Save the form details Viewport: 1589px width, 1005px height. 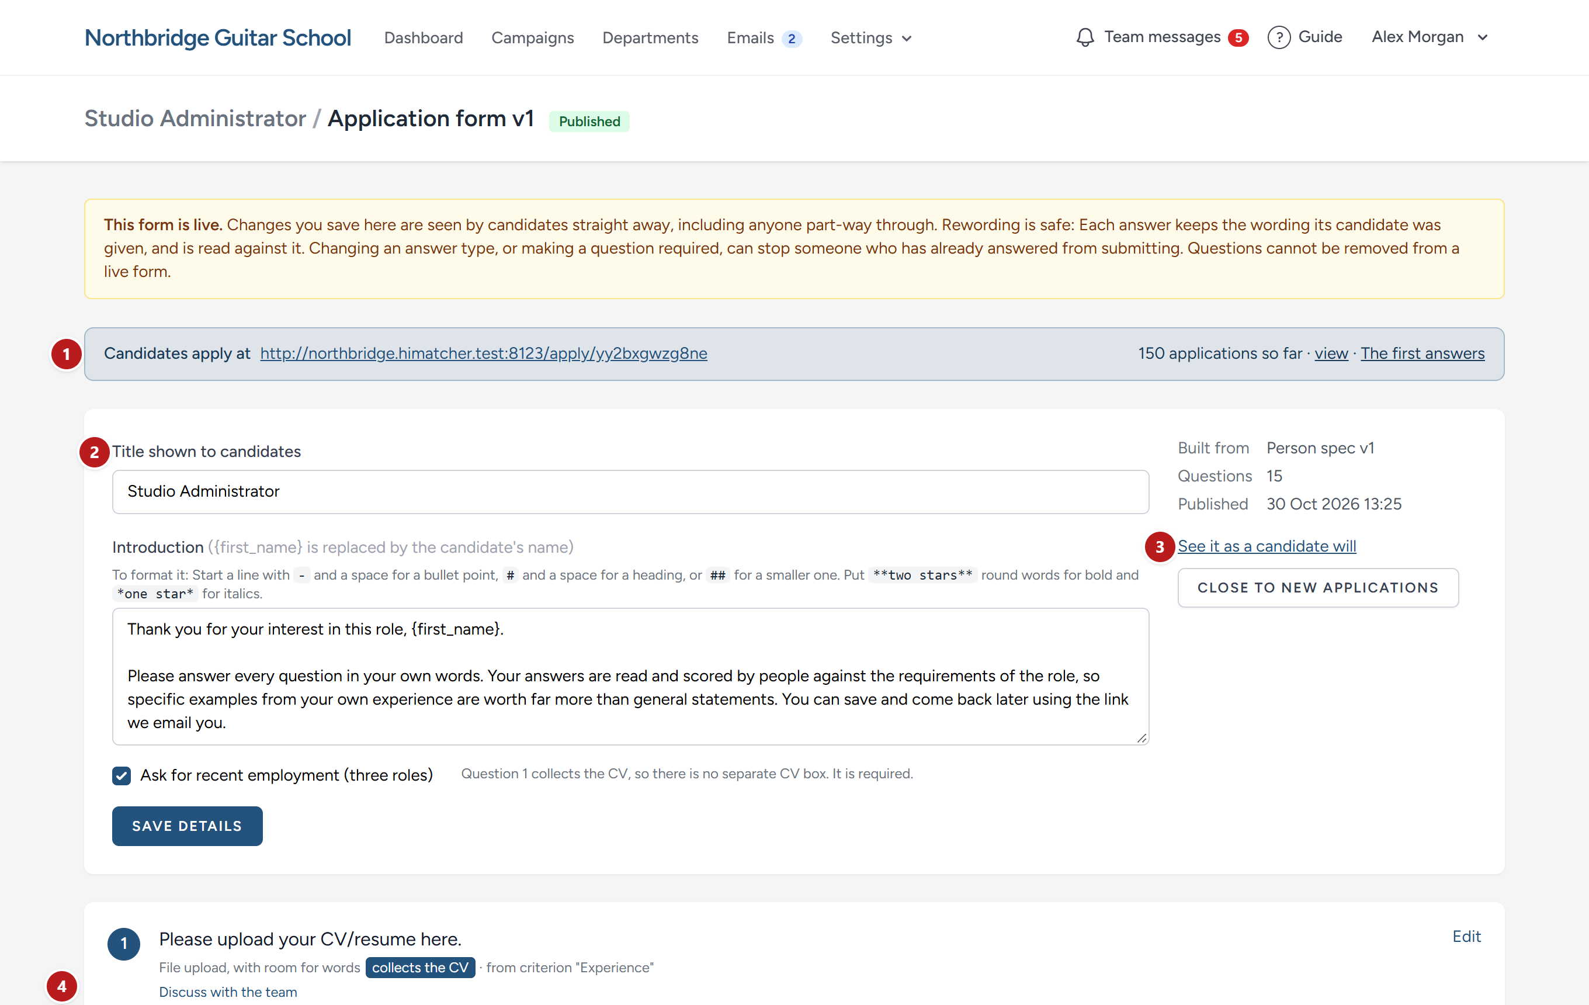click(x=188, y=826)
